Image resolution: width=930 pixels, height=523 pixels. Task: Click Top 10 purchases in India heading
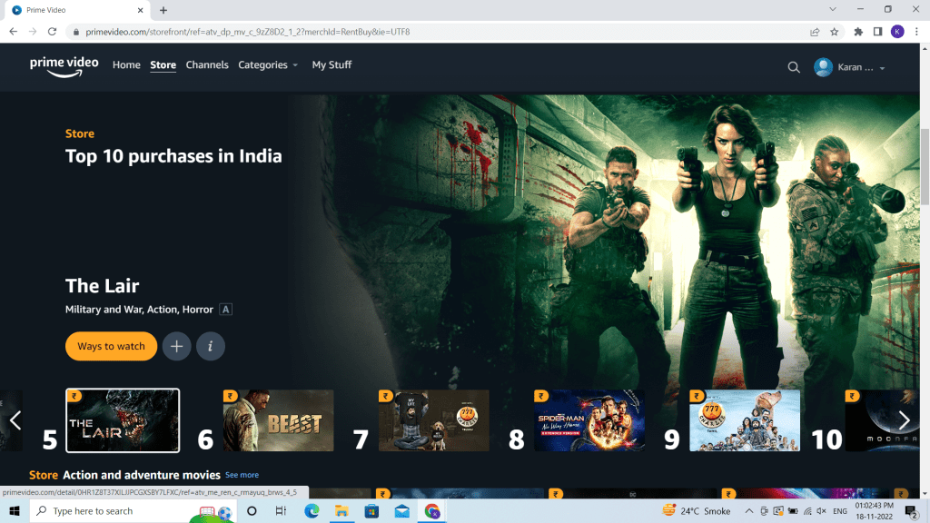tap(173, 156)
